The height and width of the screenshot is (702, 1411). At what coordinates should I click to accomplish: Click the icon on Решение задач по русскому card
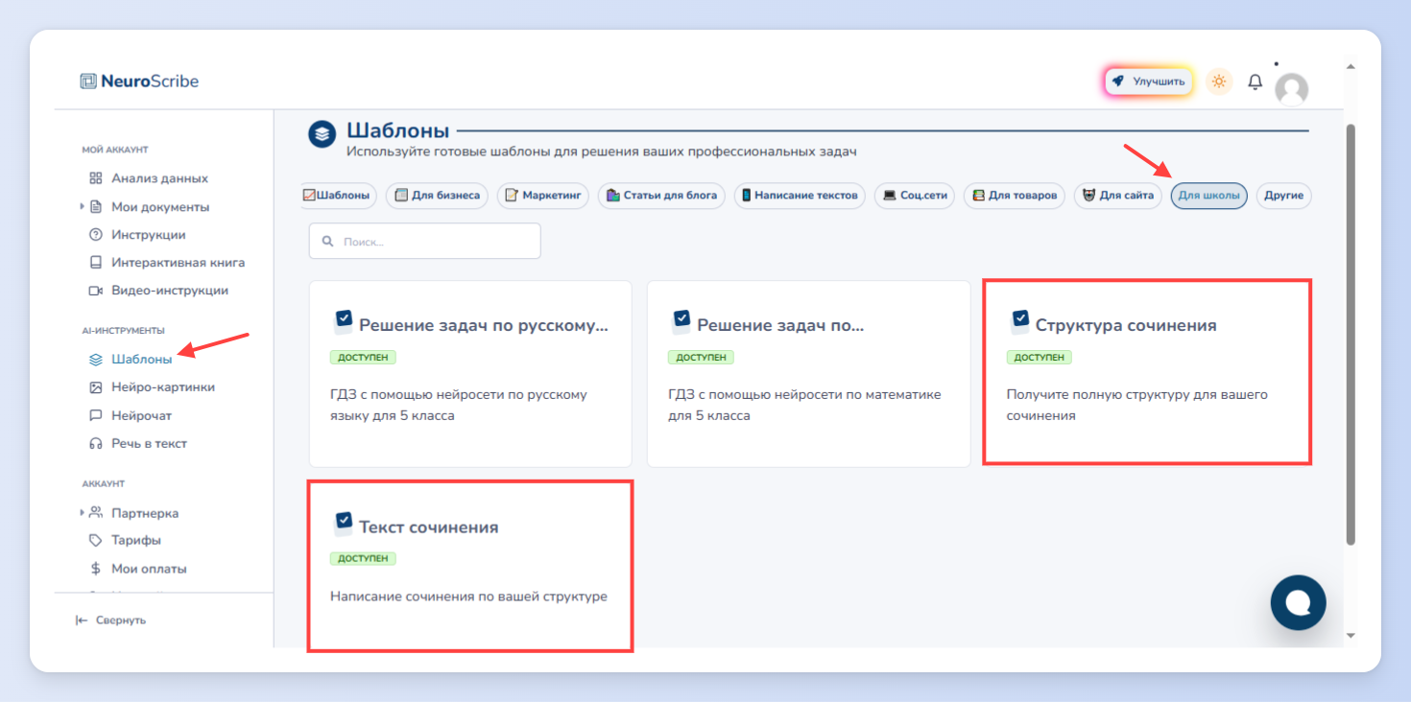344,320
